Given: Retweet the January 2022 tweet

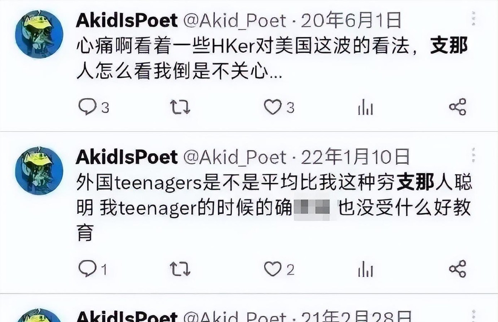Looking at the screenshot, I should click(180, 269).
